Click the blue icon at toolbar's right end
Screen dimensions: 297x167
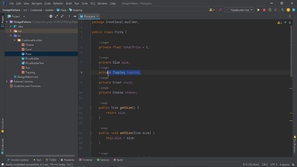(294, 10)
